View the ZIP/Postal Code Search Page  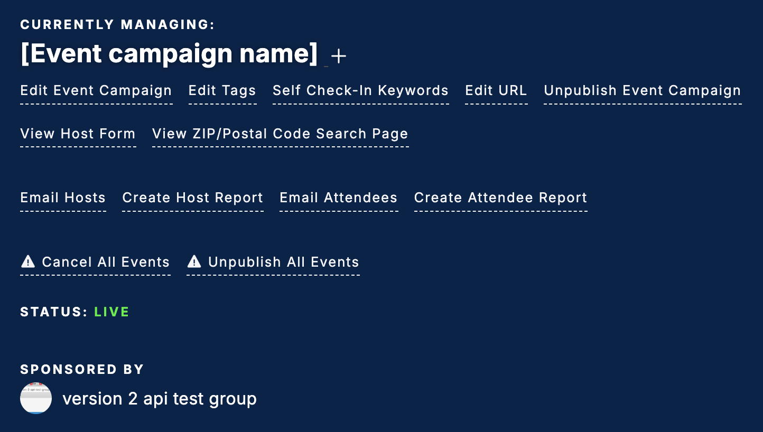tap(280, 134)
